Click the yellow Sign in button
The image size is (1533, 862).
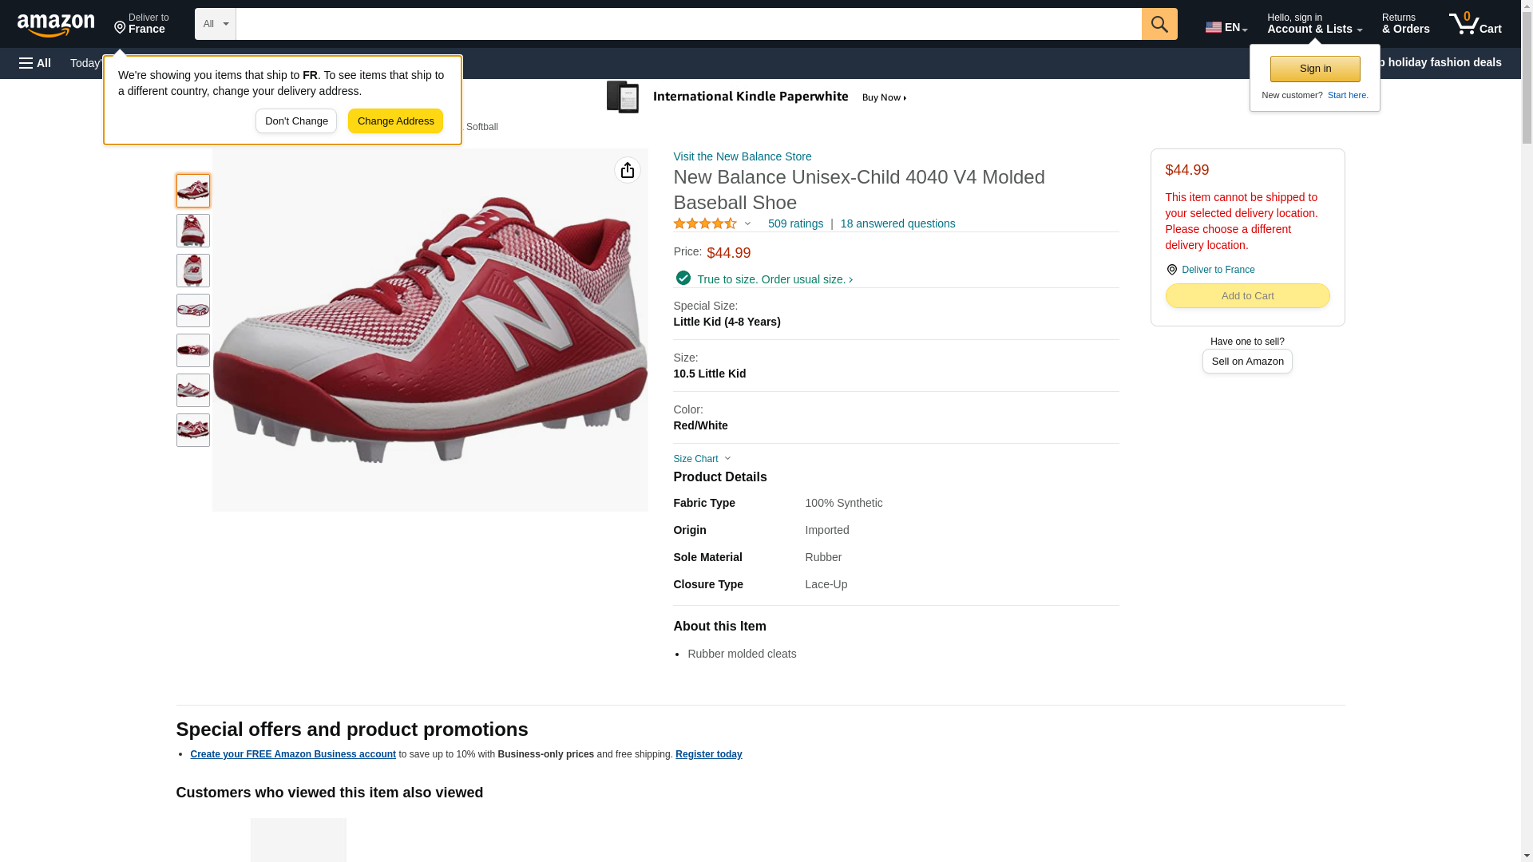tap(1314, 69)
